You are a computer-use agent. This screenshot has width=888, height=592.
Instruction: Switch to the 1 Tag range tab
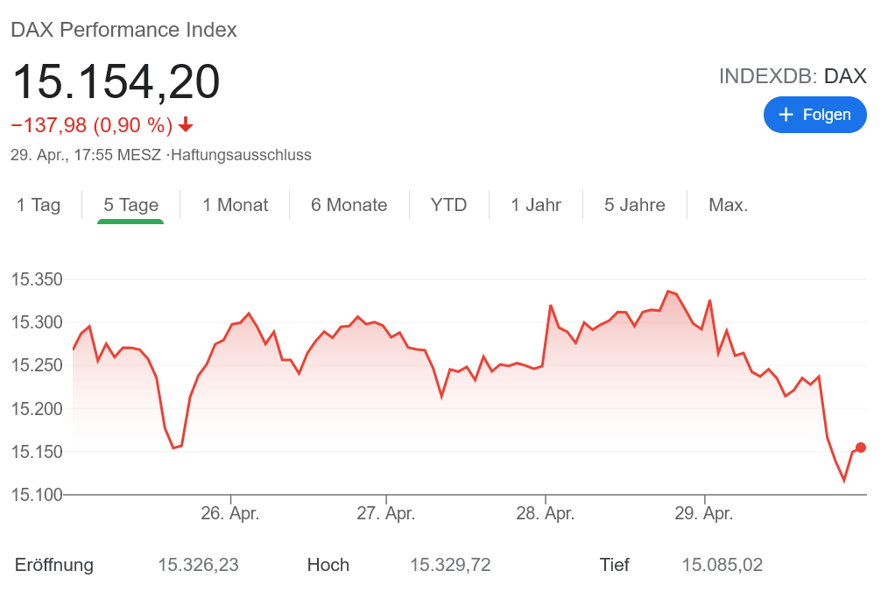(39, 205)
